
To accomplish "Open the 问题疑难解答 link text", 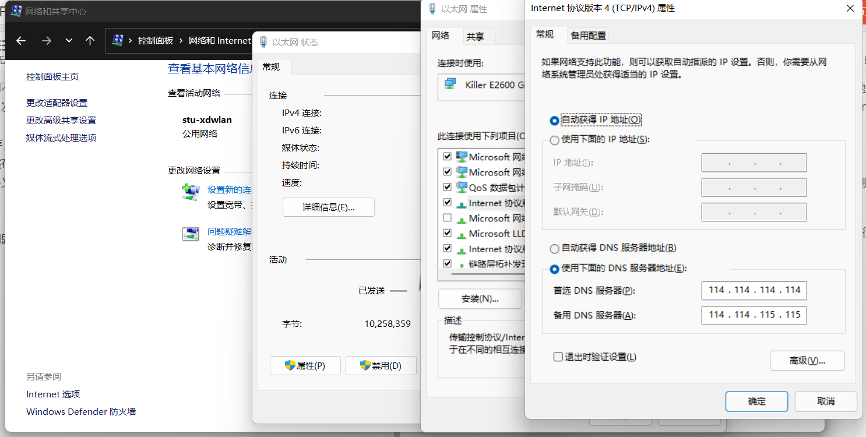I will pos(230,232).
